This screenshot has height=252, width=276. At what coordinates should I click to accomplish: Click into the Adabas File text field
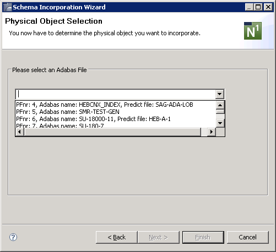(116, 94)
